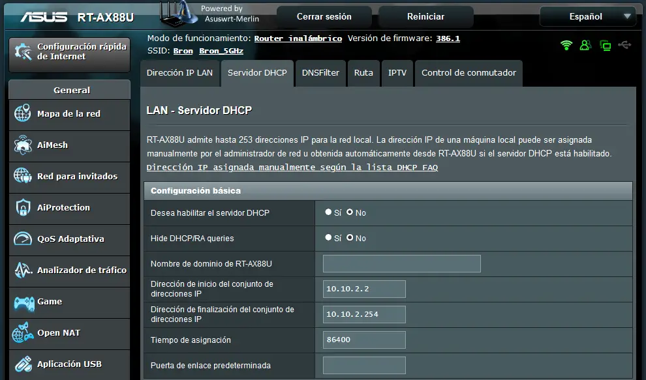Image resolution: width=646 pixels, height=380 pixels.
Task: Click the Bron SSID link
Action: 183,51
